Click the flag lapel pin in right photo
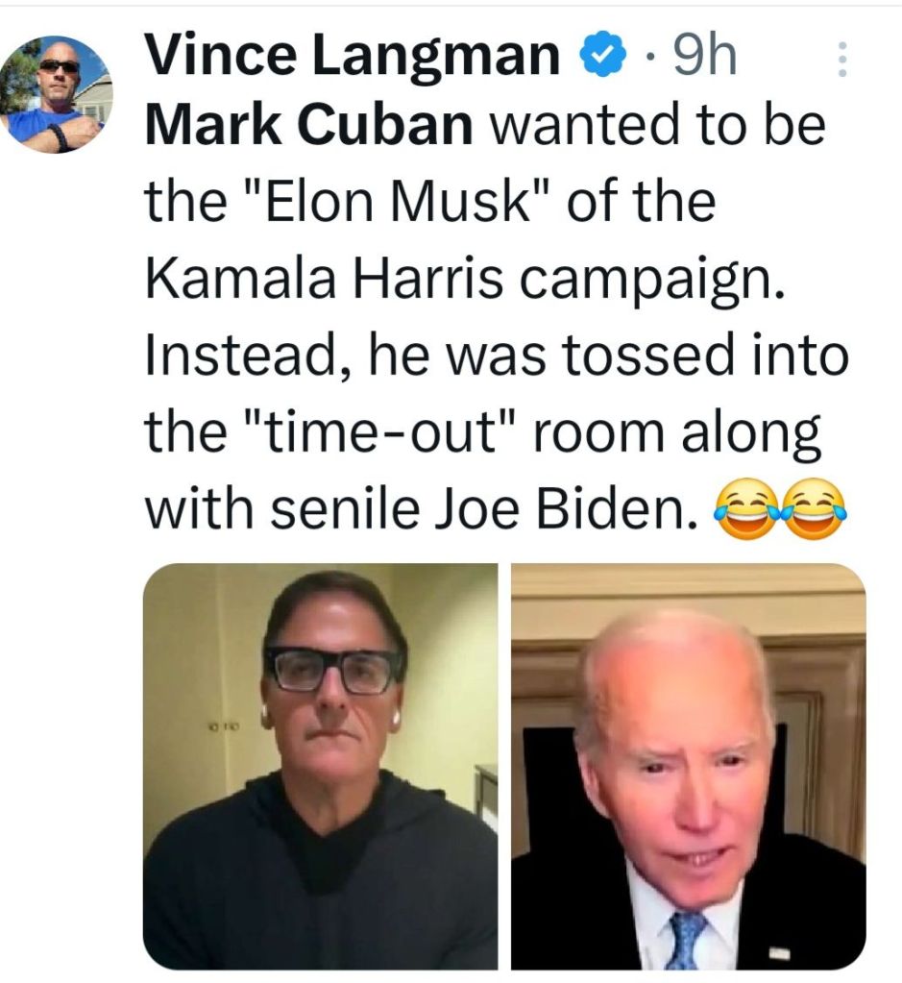The height and width of the screenshot is (983, 902). (x=780, y=953)
